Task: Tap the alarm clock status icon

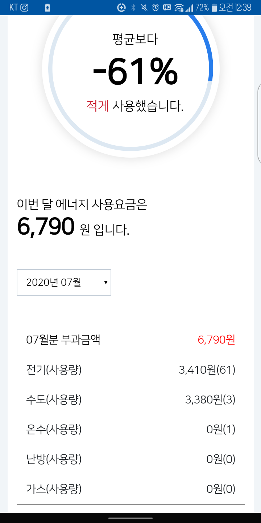Action: pyautogui.click(x=156, y=7)
